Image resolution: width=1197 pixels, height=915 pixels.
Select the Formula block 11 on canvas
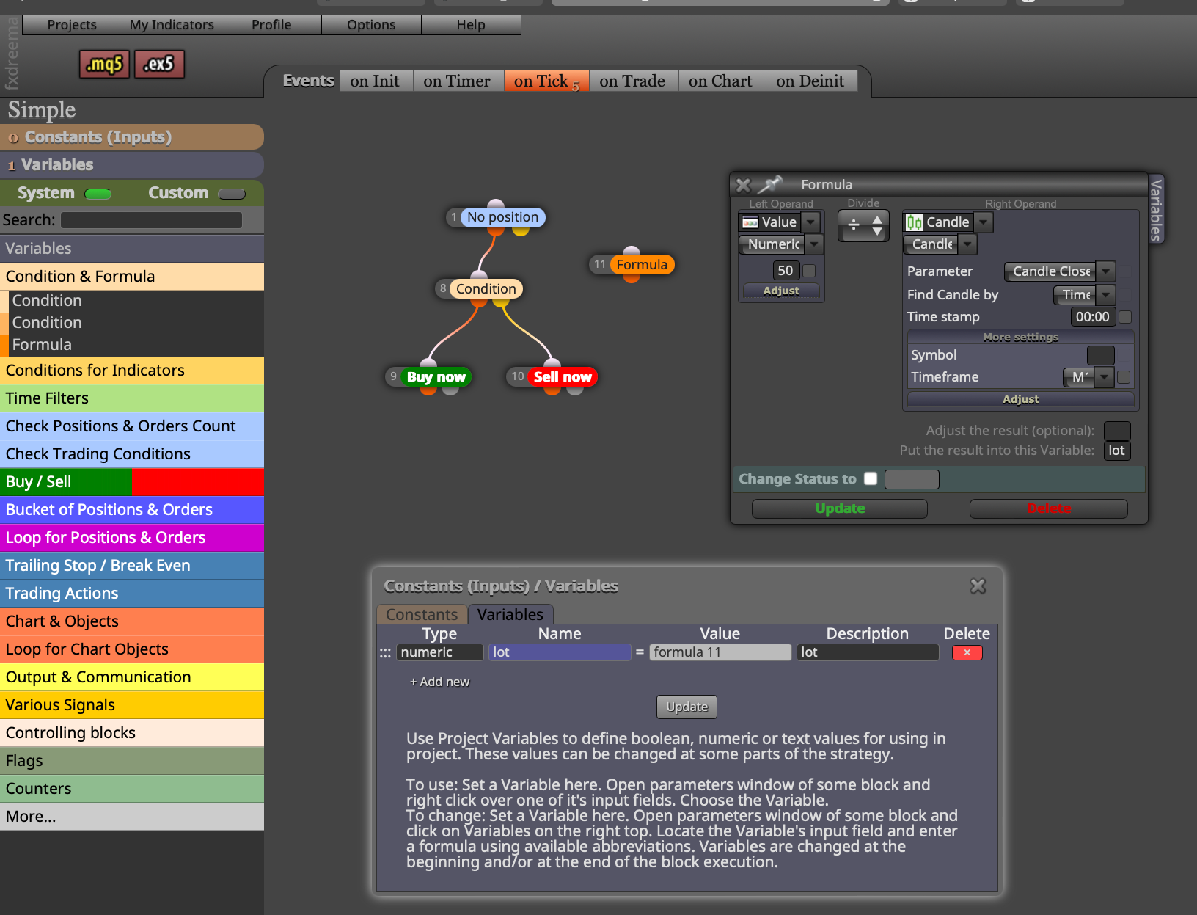point(642,264)
